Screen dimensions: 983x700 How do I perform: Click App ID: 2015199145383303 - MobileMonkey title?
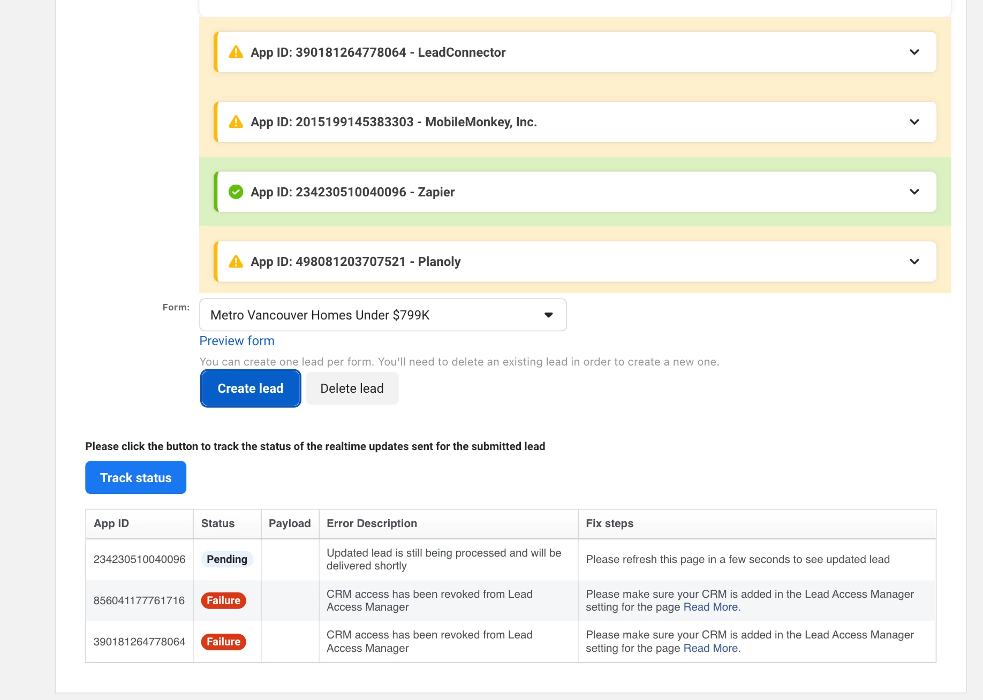(394, 122)
